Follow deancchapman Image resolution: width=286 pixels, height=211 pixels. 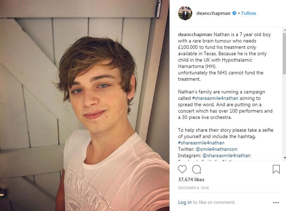(x=248, y=13)
